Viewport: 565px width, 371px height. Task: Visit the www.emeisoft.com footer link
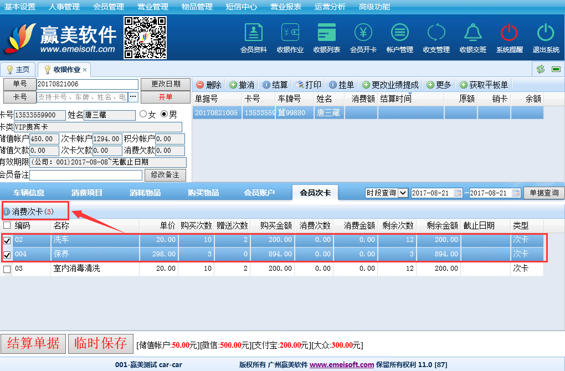341,365
